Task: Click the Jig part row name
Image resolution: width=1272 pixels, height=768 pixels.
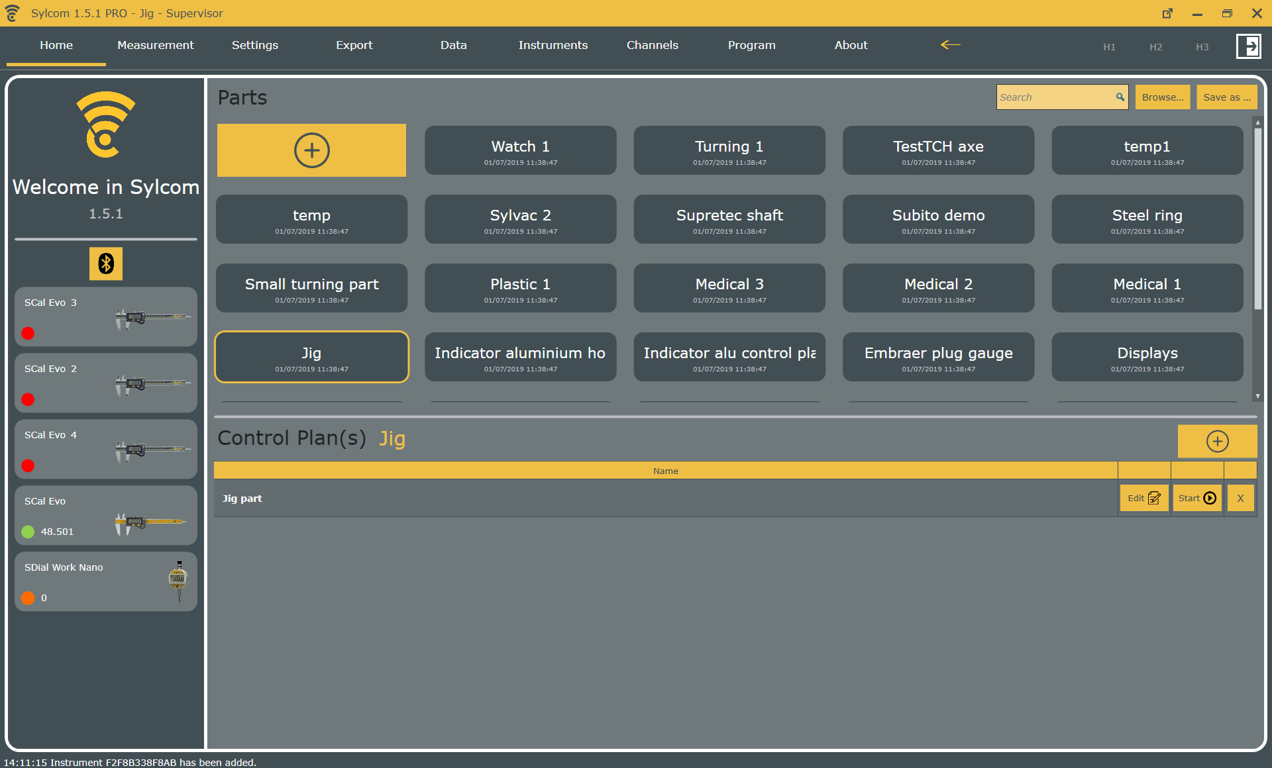Action: pos(242,498)
